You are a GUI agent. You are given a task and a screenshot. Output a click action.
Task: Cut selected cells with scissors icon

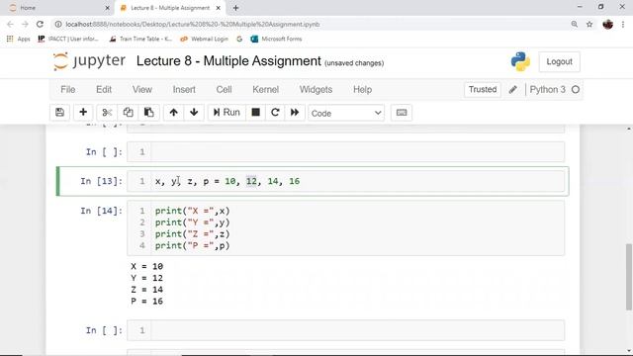click(x=107, y=113)
